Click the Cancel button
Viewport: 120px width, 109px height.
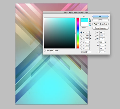101,20
